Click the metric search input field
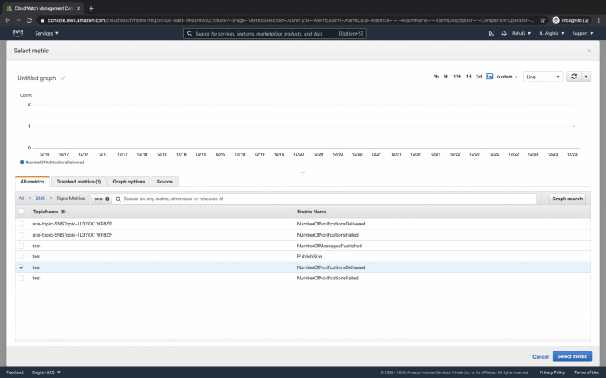The width and height of the screenshot is (606, 378). (x=323, y=199)
